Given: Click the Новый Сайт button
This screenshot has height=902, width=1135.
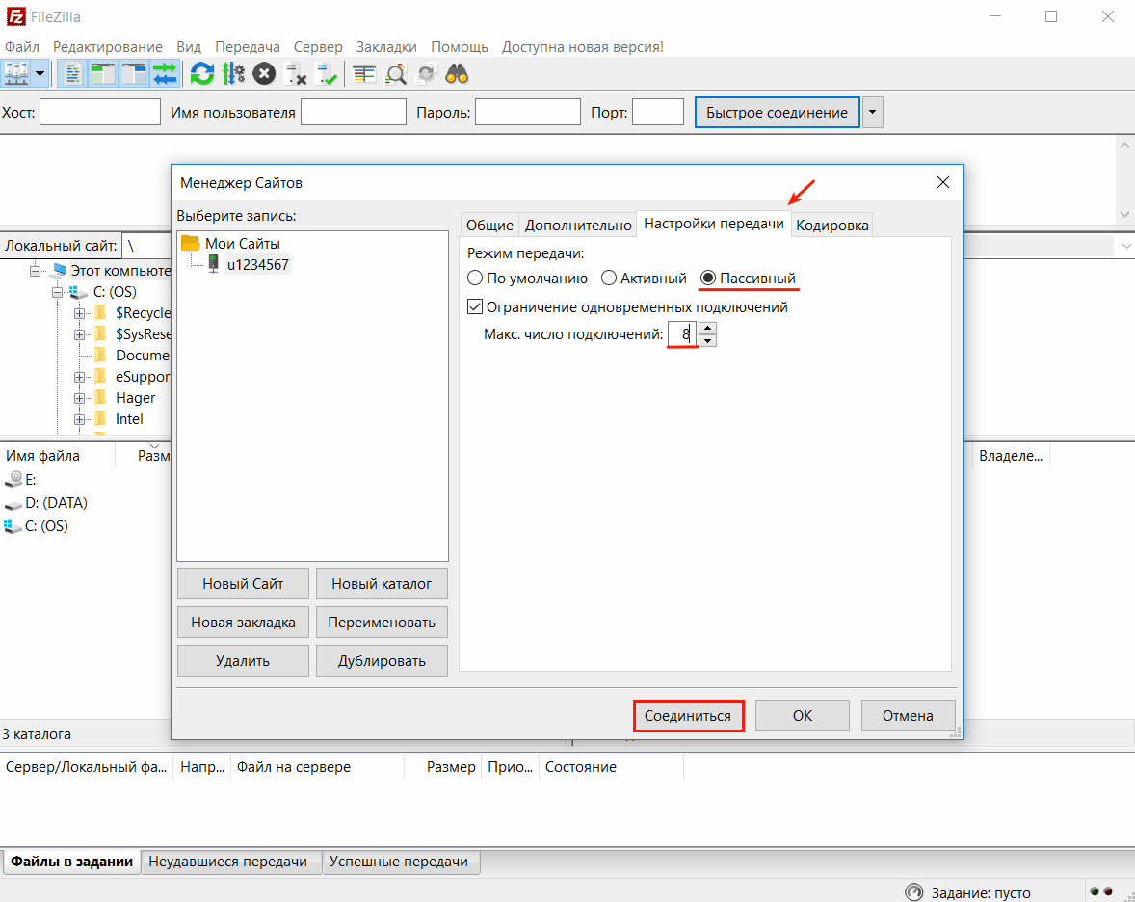Looking at the screenshot, I should (243, 583).
